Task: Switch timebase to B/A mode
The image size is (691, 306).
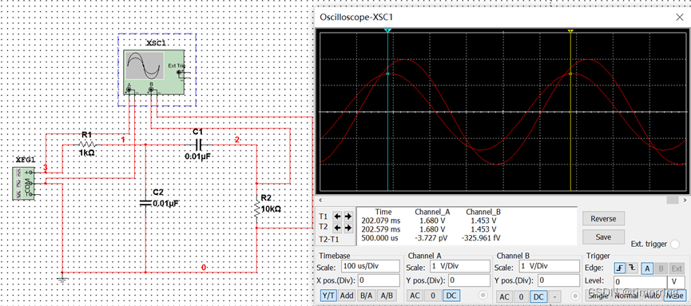Action: point(366,296)
